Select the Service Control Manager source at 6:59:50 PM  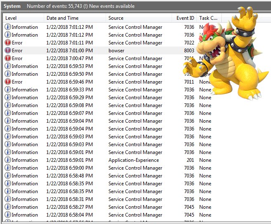coord(135,74)
